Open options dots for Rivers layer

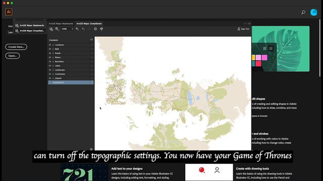coord(92,57)
